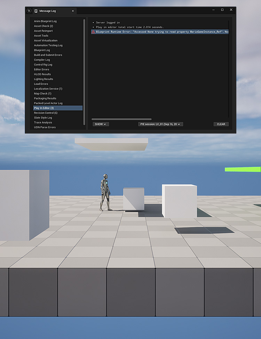The width and height of the screenshot is (261, 339).
Task: Select Anim Blueprint Log category
Action: (45, 21)
